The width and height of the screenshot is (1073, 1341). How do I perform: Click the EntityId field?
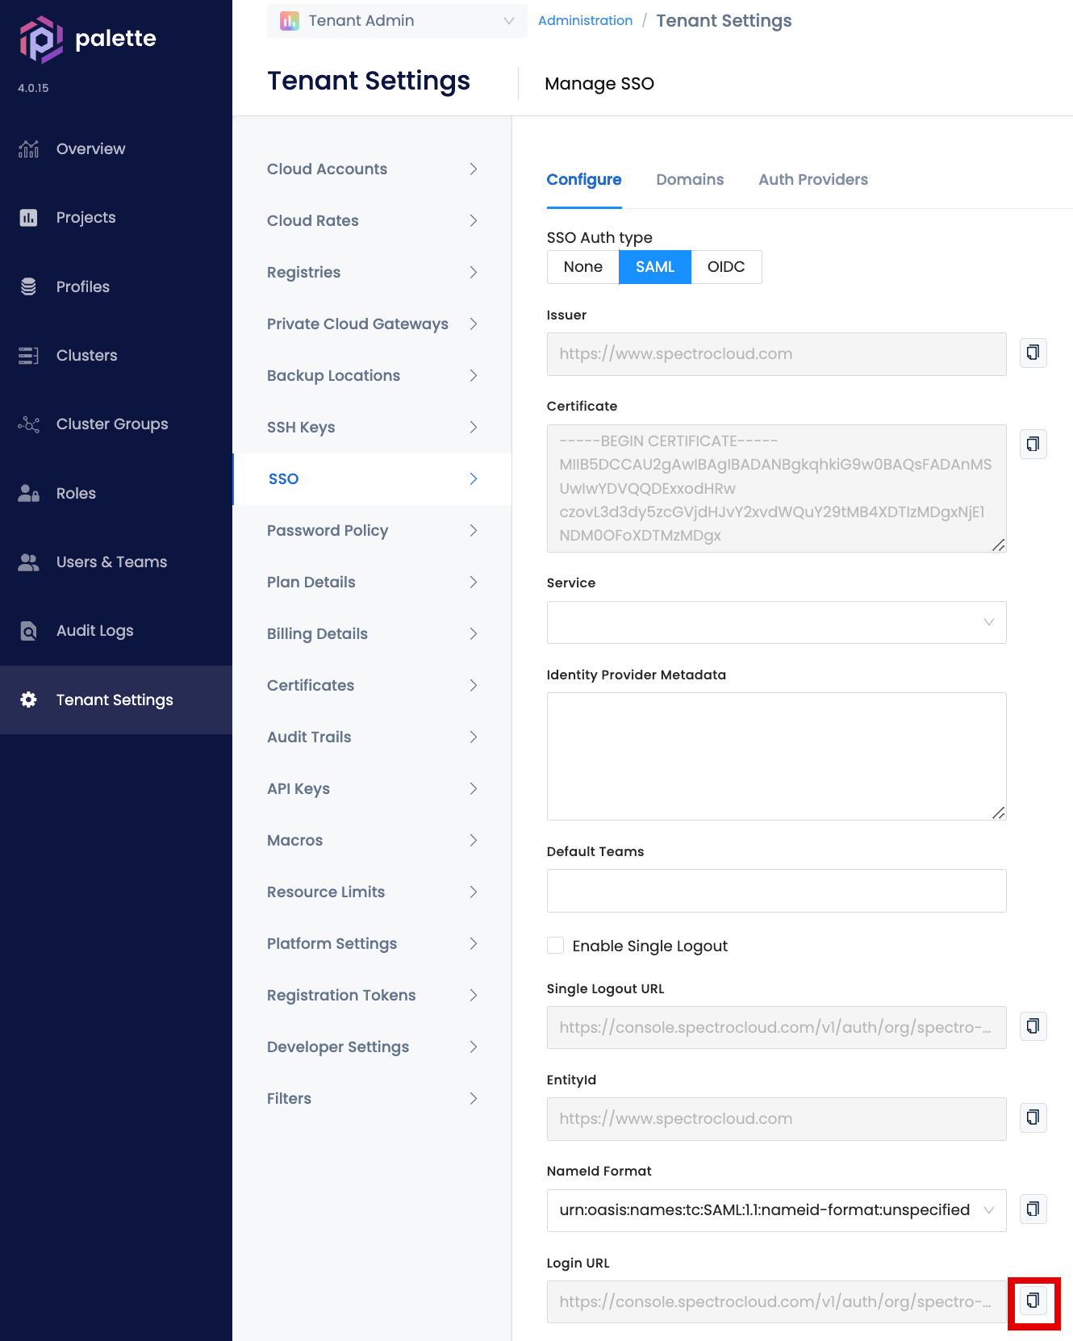[776, 1119]
